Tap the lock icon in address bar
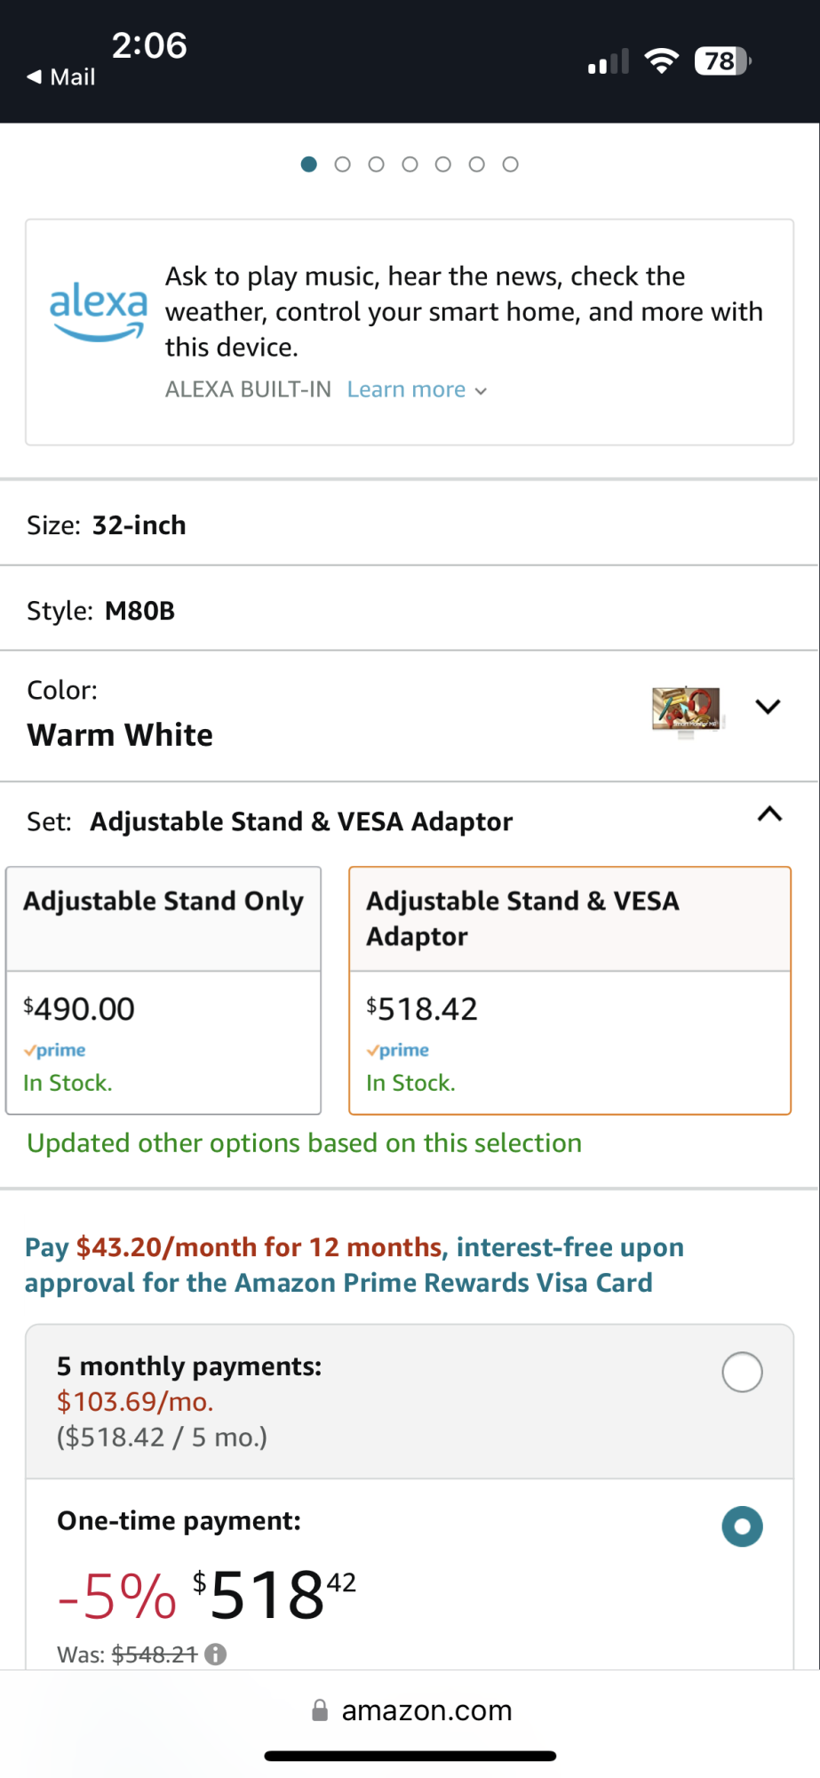Screen dimensions: 820x1778 [x=320, y=1710]
